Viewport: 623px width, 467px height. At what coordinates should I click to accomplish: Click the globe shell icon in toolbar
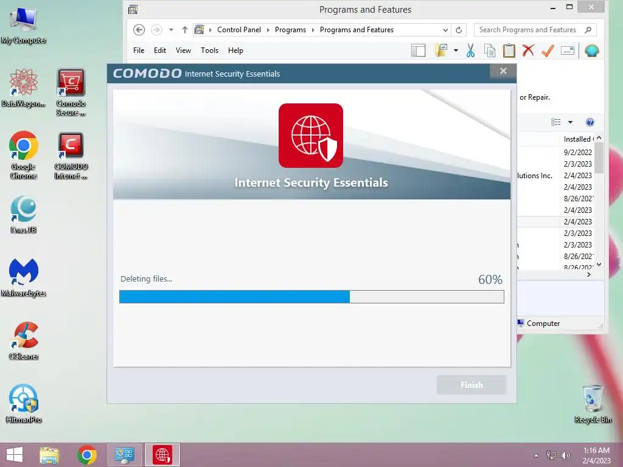[591, 51]
